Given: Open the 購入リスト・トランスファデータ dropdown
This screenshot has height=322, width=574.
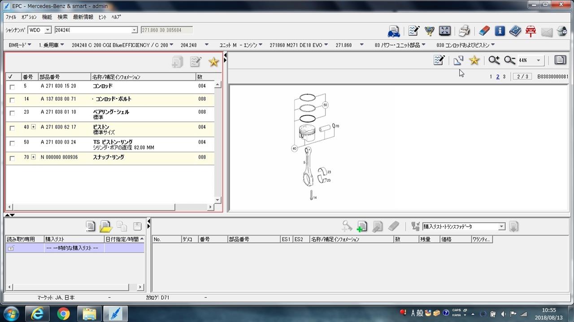Looking at the screenshot, I should pyautogui.click(x=502, y=227).
